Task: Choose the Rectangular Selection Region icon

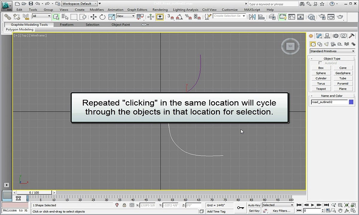Action: (74, 17)
